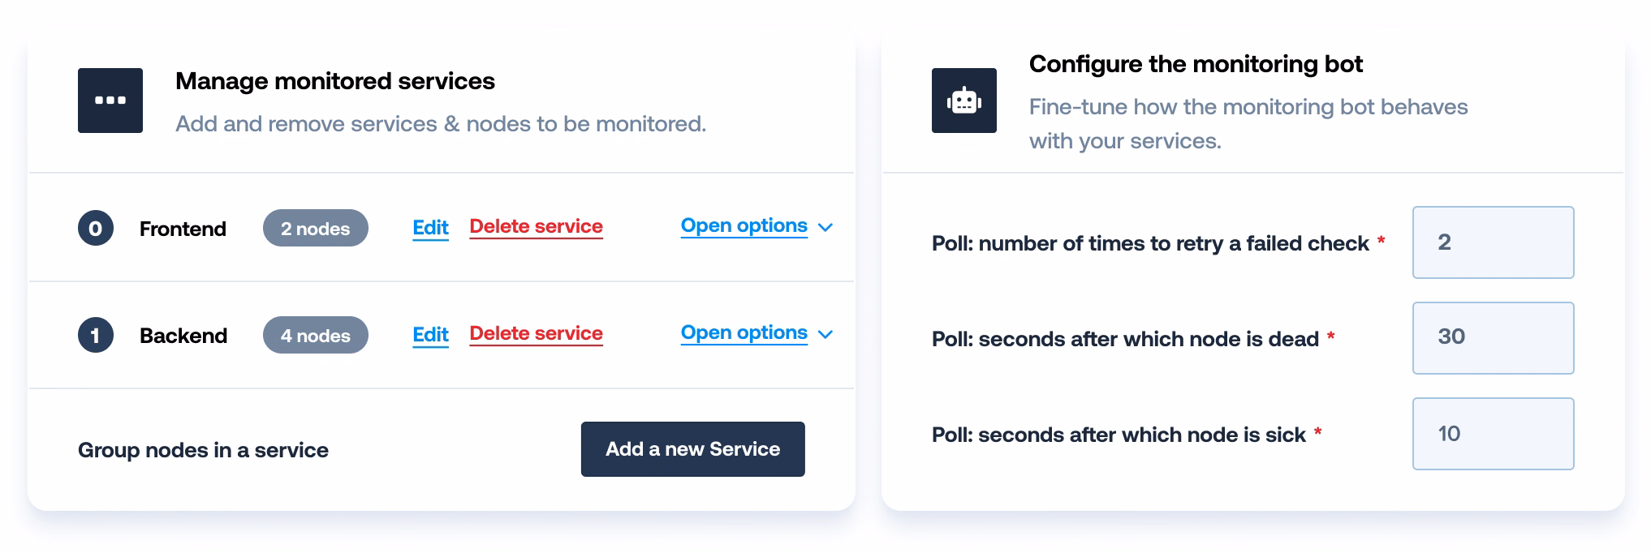Screen dimensions: 1651x553
Task: Click the monitoring bot robot icon
Action: coord(963,101)
